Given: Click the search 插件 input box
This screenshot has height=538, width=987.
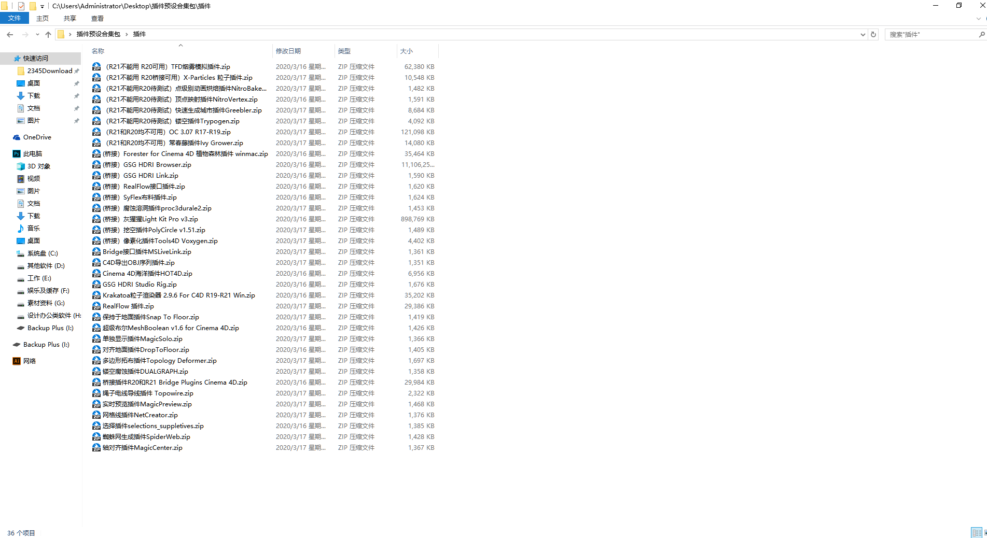Looking at the screenshot, I should pos(931,34).
